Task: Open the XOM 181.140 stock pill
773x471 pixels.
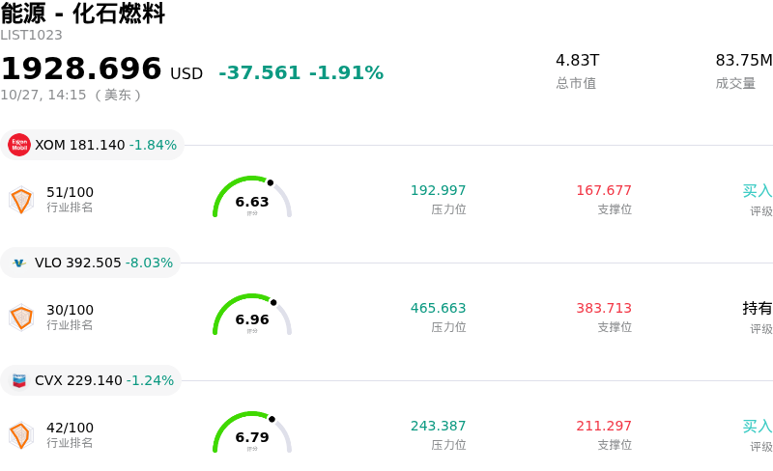Action: (92, 145)
